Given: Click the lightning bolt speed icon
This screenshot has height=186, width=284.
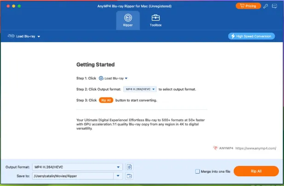Looking at the screenshot, I should pyautogui.click(x=233, y=36).
